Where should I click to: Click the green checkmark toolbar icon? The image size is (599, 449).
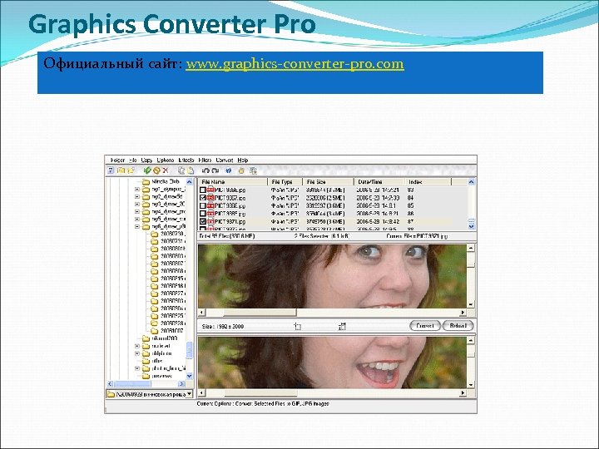146,170
